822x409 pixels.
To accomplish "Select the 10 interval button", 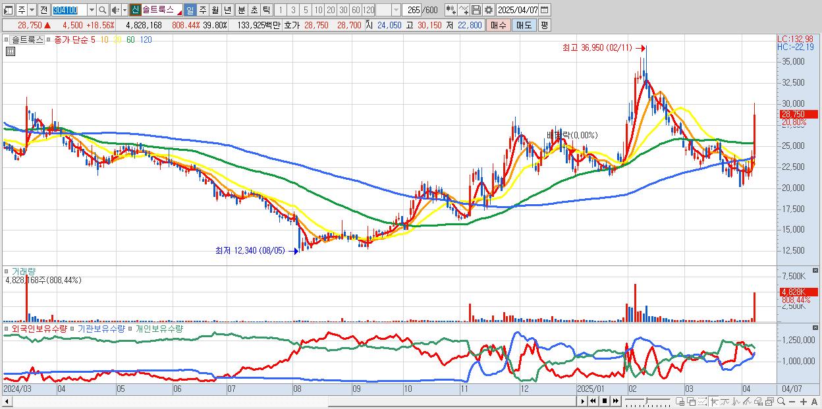I will [x=318, y=10].
